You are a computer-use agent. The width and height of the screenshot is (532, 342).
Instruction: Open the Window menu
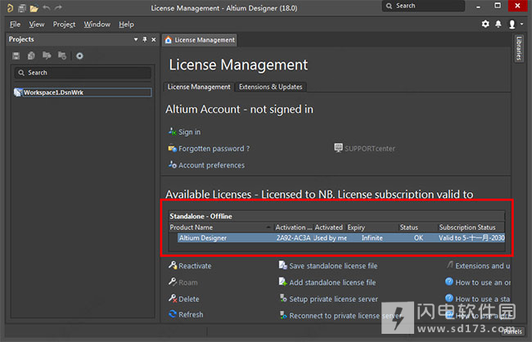pos(97,25)
